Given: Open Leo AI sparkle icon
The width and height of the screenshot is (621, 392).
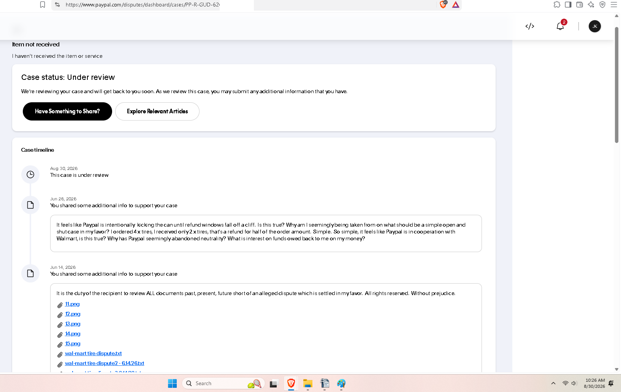Looking at the screenshot, I should (591, 5).
